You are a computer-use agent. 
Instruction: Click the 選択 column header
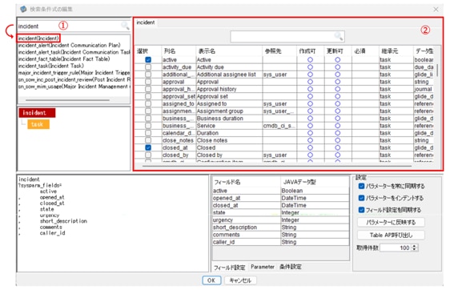[148, 51]
